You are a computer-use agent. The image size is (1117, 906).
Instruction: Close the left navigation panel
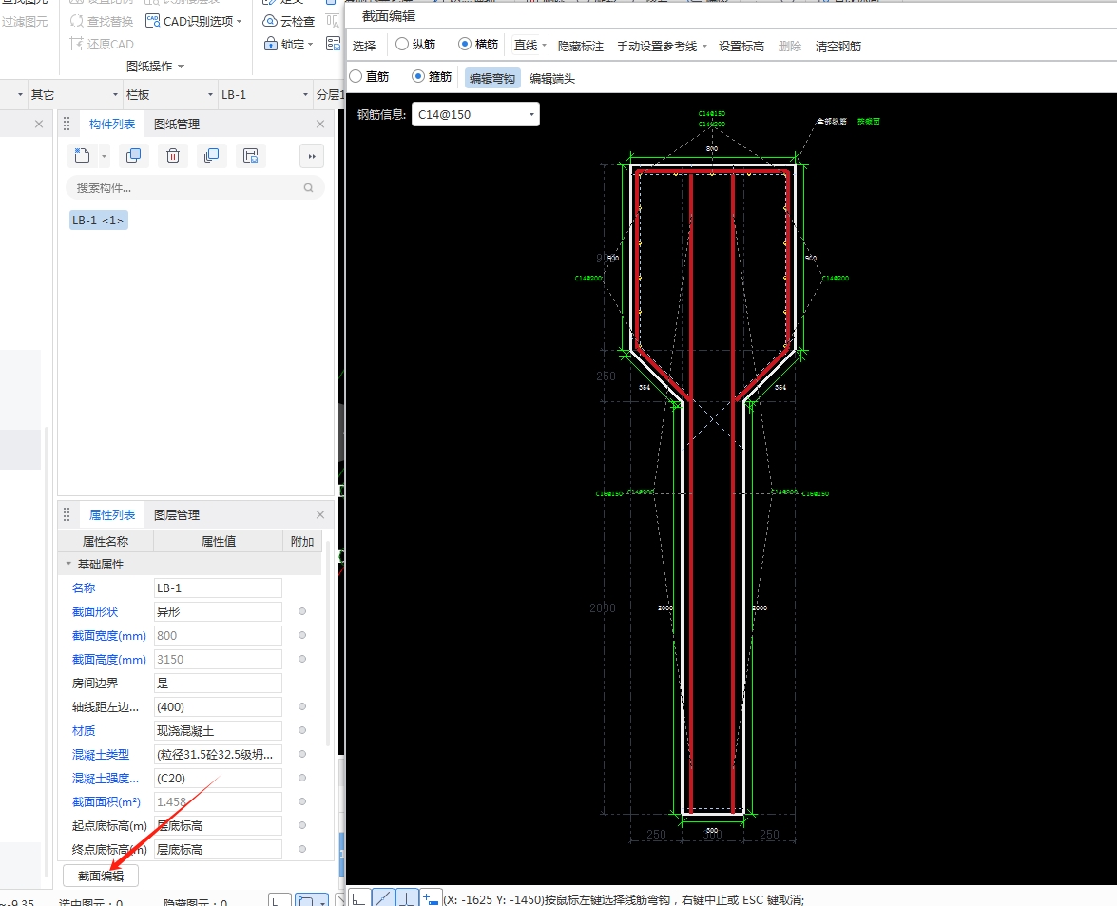tap(39, 124)
